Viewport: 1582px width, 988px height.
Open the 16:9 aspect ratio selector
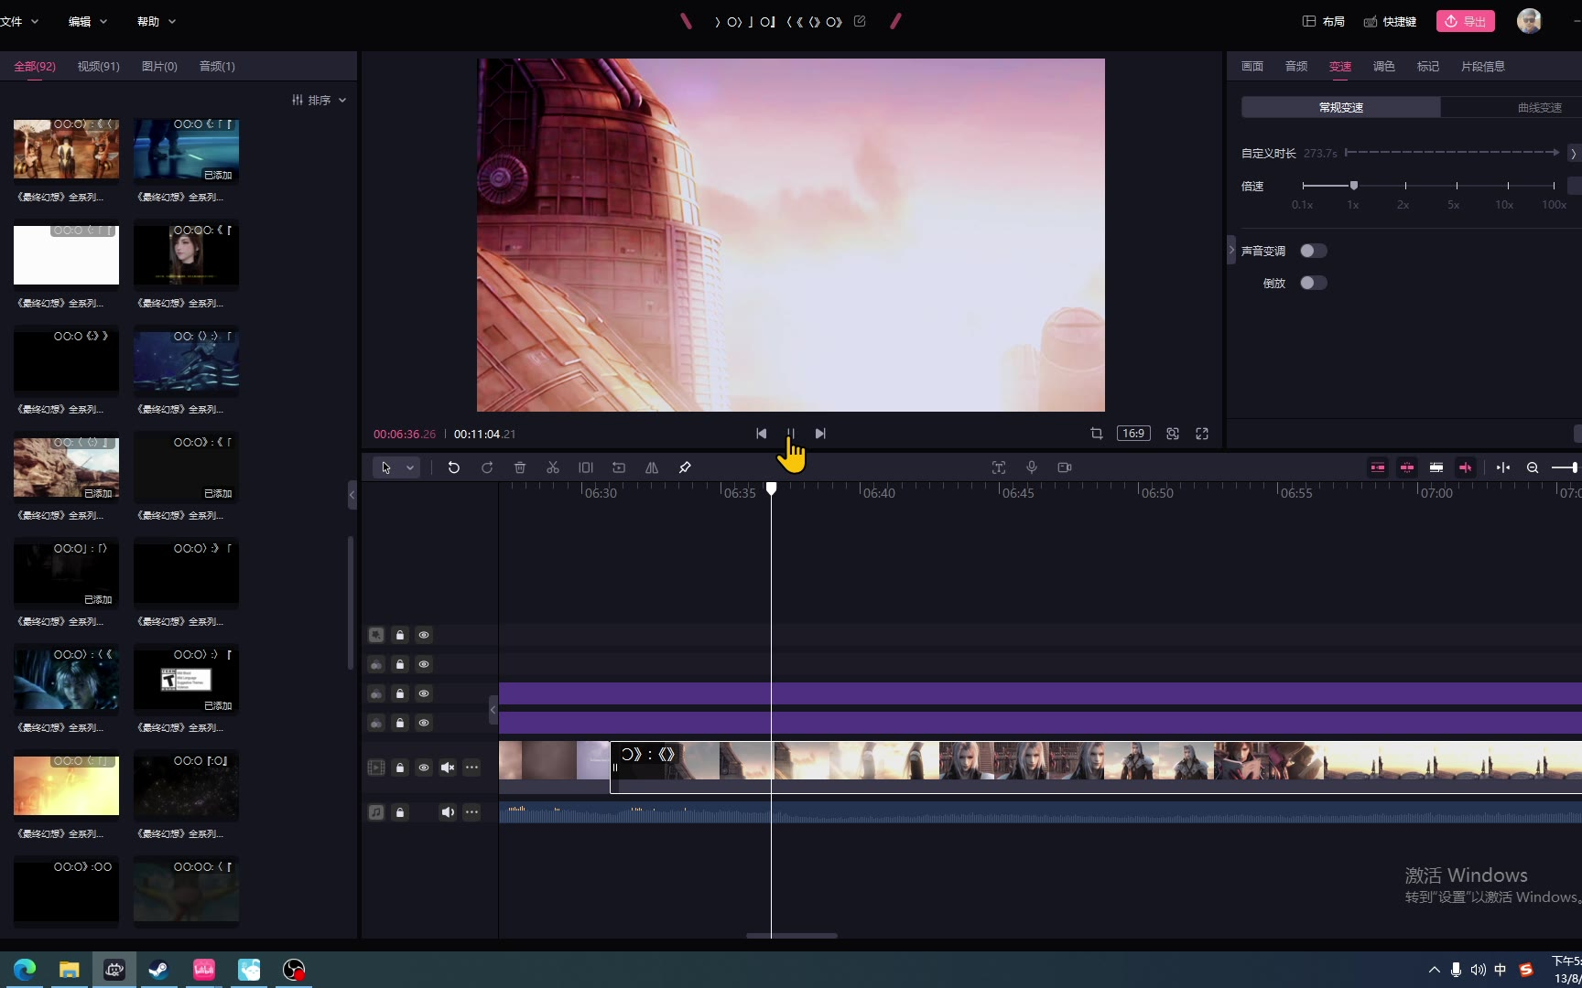point(1133,434)
